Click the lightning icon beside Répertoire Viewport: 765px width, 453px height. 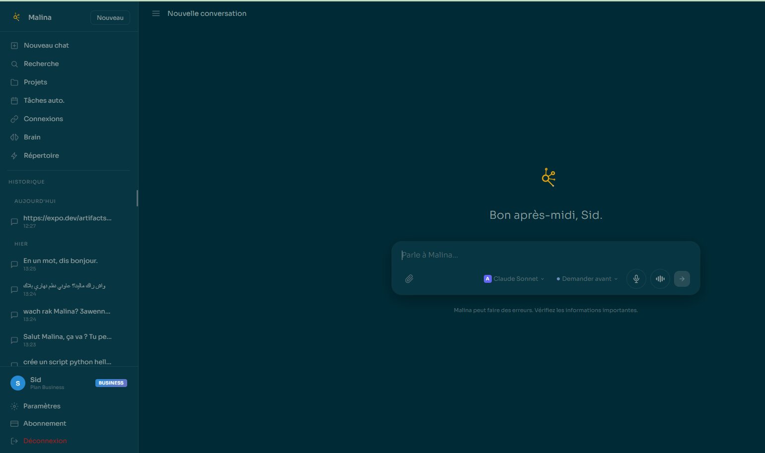pyautogui.click(x=14, y=156)
